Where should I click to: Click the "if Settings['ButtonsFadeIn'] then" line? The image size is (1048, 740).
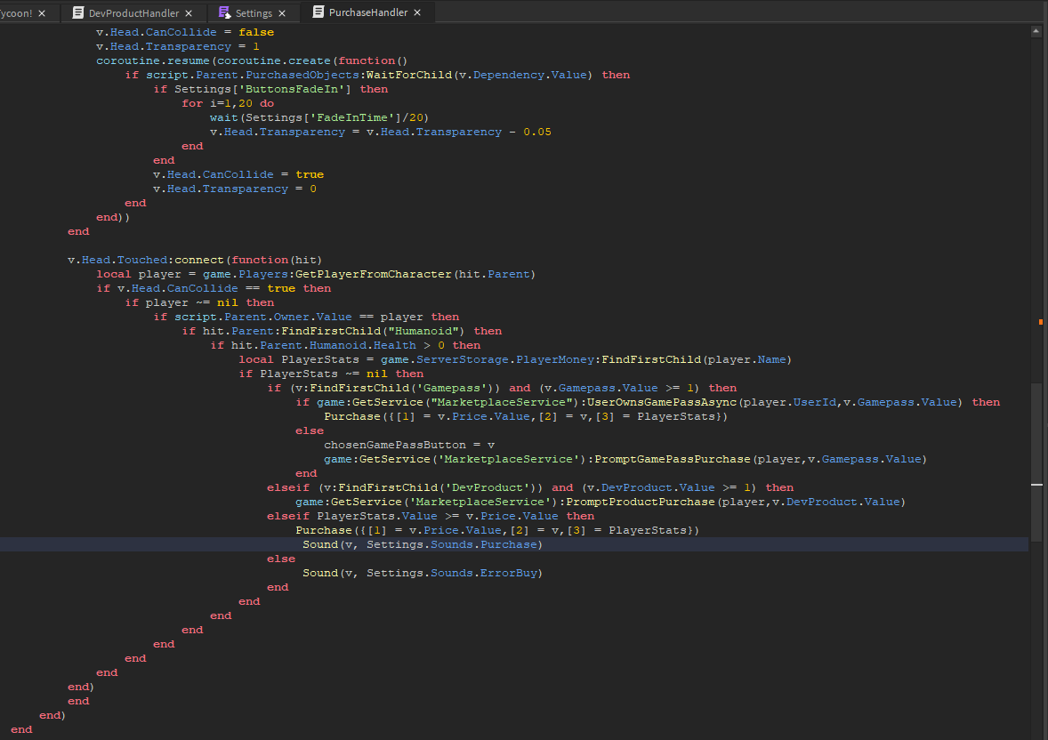coord(270,89)
